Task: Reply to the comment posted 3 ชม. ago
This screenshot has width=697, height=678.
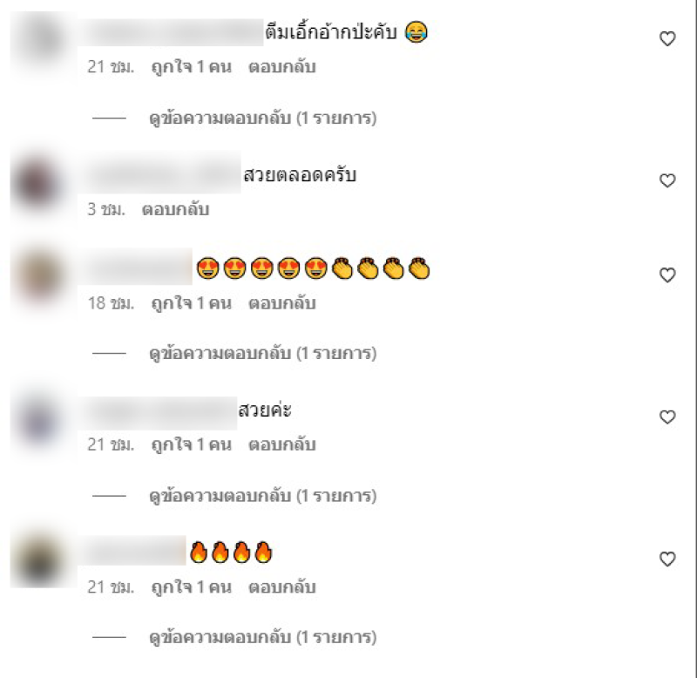Action: pos(175,209)
